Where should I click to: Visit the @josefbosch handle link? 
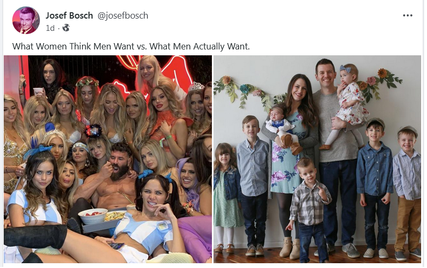coord(123,15)
